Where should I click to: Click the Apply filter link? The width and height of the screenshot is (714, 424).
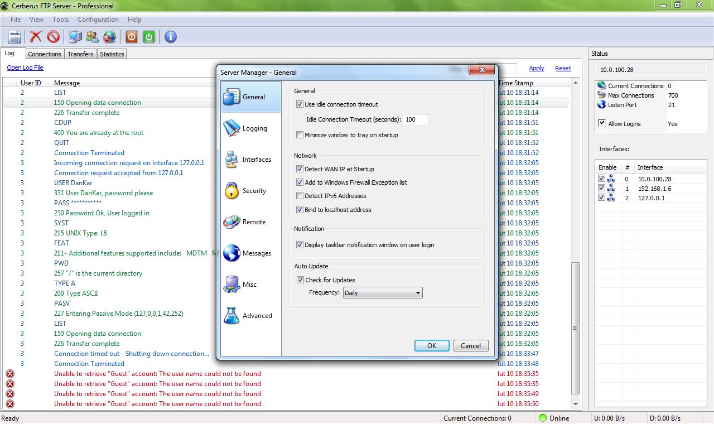point(537,68)
